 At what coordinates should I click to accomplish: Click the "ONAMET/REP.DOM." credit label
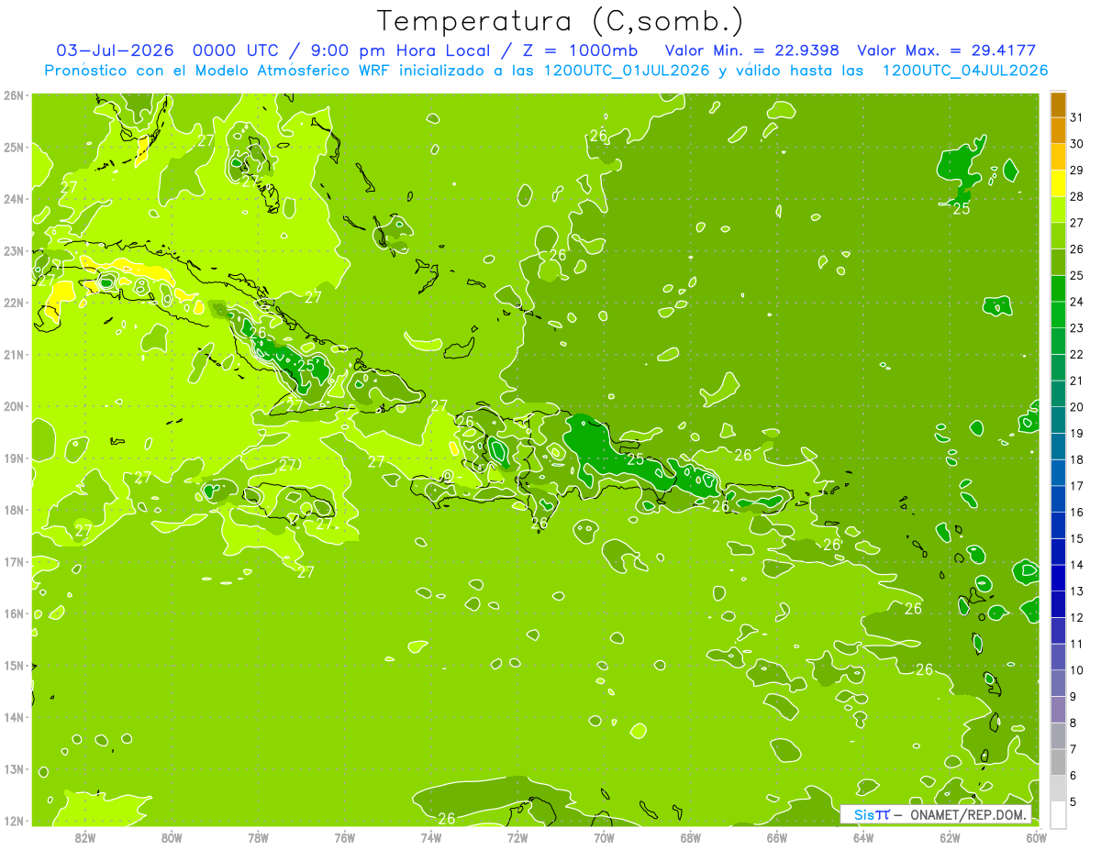[969, 814]
